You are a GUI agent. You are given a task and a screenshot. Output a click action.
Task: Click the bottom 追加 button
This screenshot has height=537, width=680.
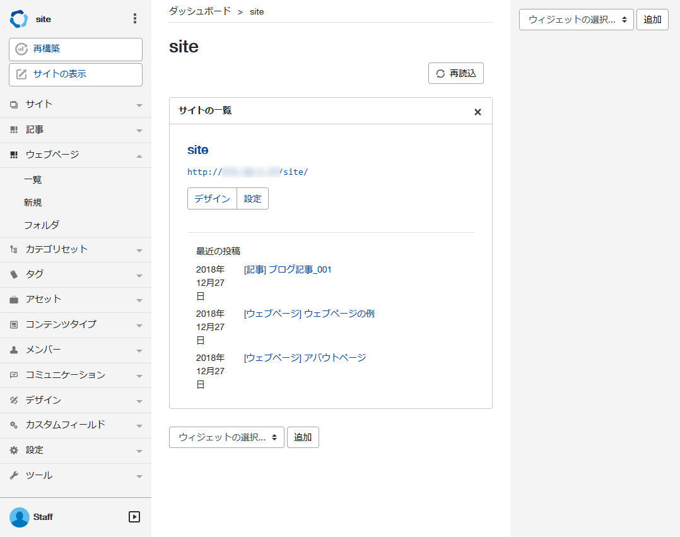pyautogui.click(x=303, y=437)
